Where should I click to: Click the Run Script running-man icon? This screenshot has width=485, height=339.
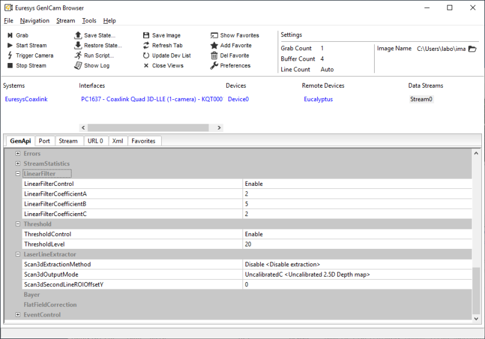[78, 56]
